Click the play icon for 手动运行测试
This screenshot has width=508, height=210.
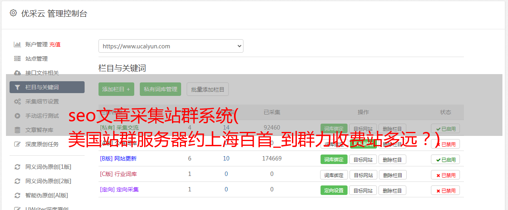17,116
